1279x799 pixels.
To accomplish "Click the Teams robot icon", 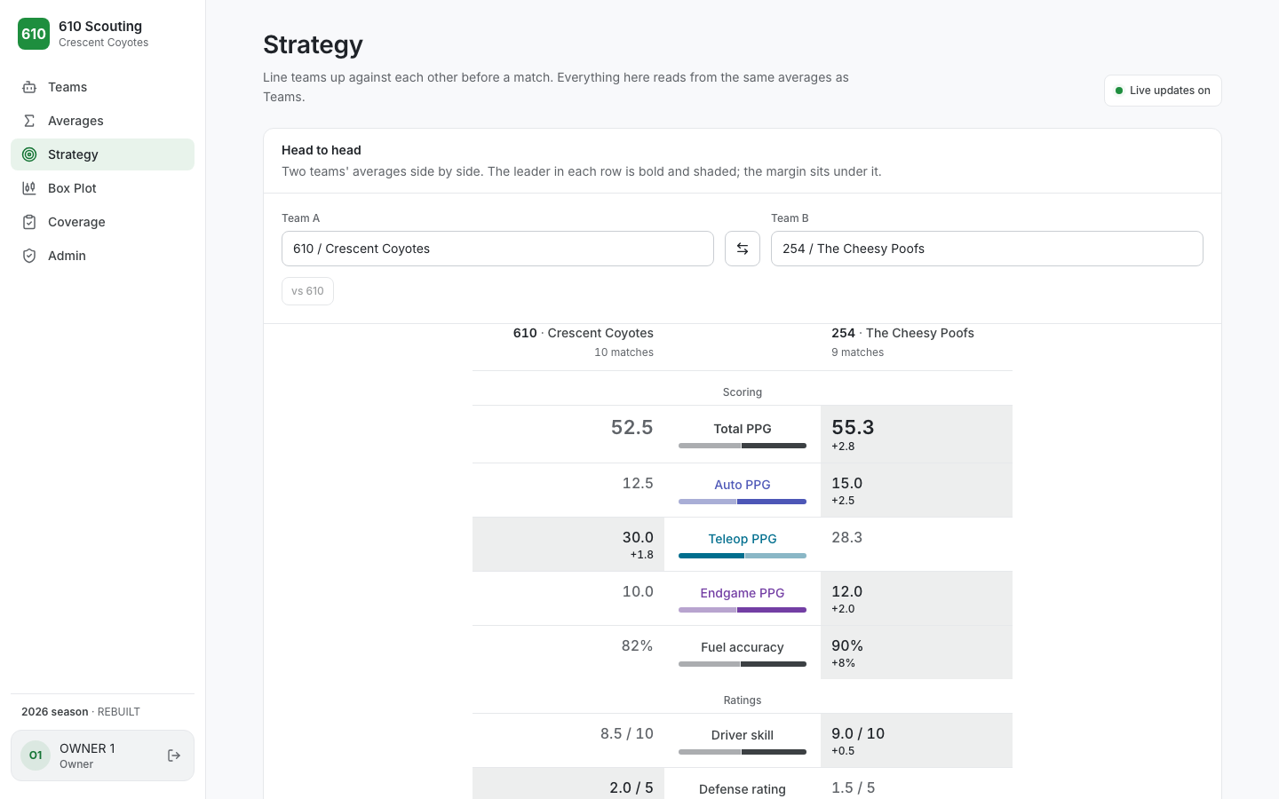I will click(x=29, y=87).
